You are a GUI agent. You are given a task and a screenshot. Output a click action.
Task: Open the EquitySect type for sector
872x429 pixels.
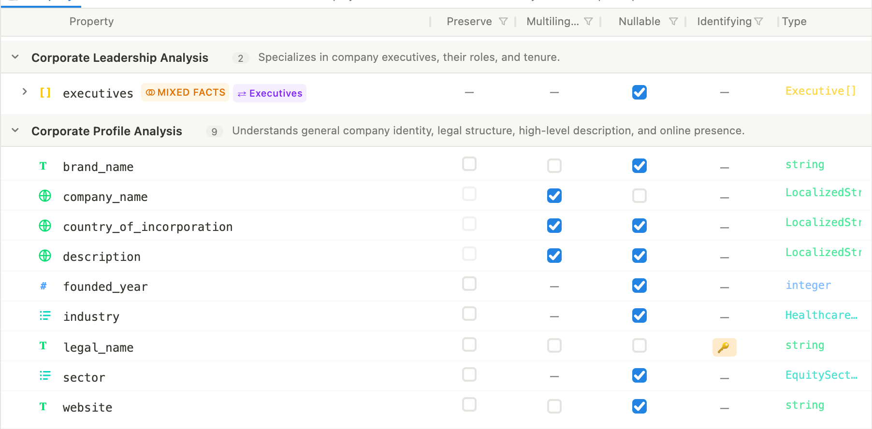click(x=821, y=375)
